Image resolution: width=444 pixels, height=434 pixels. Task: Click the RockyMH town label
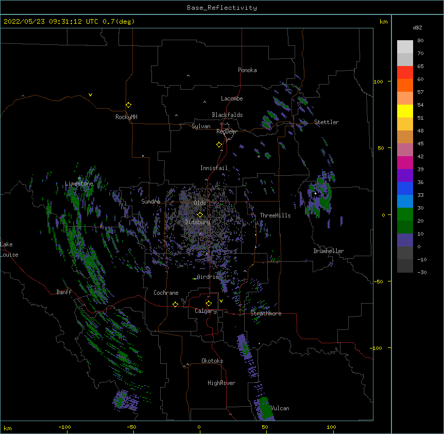(126, 117)
